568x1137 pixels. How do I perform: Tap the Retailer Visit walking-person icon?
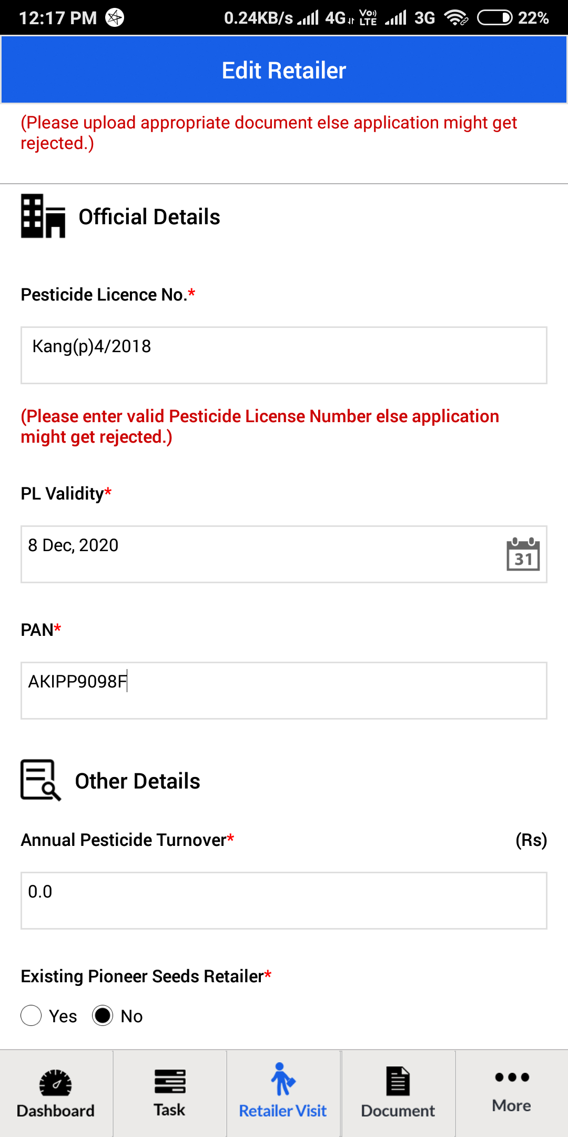tap(283, 1079)
